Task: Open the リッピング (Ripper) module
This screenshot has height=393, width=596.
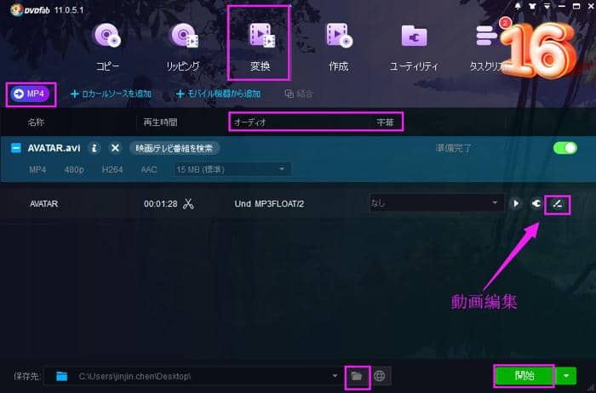Action: click(183, 48)
